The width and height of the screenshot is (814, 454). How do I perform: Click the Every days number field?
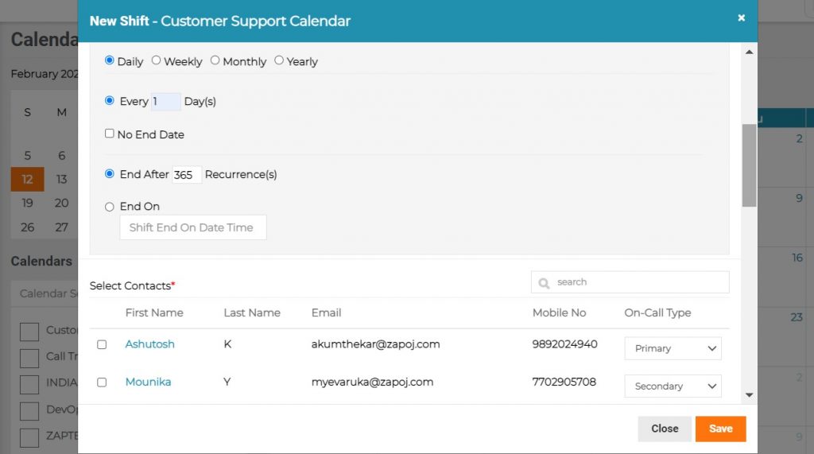tap(165, 101)
